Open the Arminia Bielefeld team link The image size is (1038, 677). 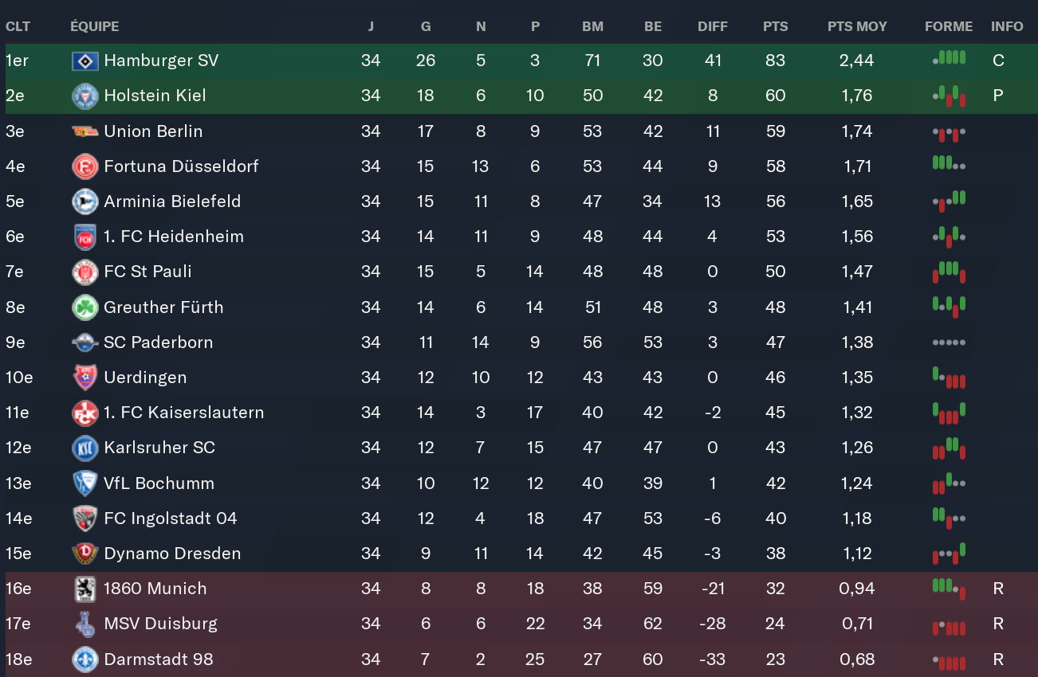[172, 202]
